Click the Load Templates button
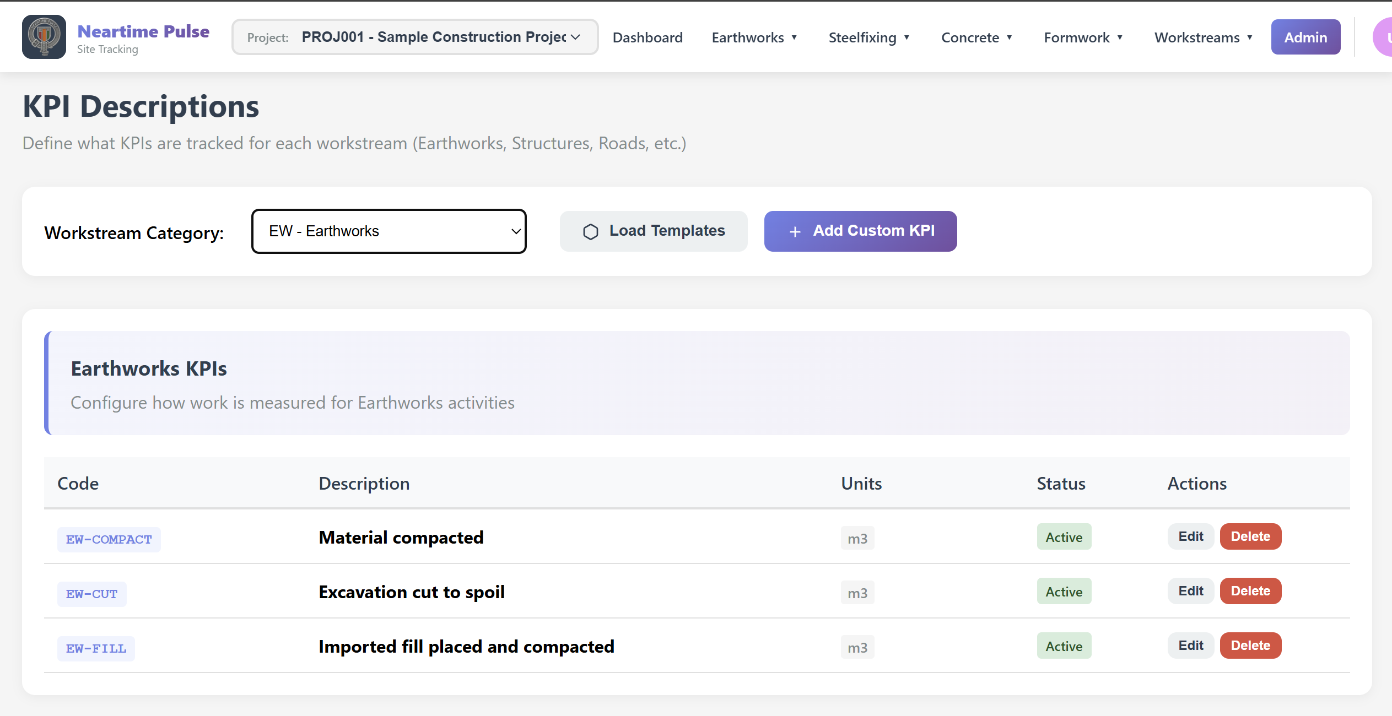Viewport: 1392px width, 716px height. (653, 231)
